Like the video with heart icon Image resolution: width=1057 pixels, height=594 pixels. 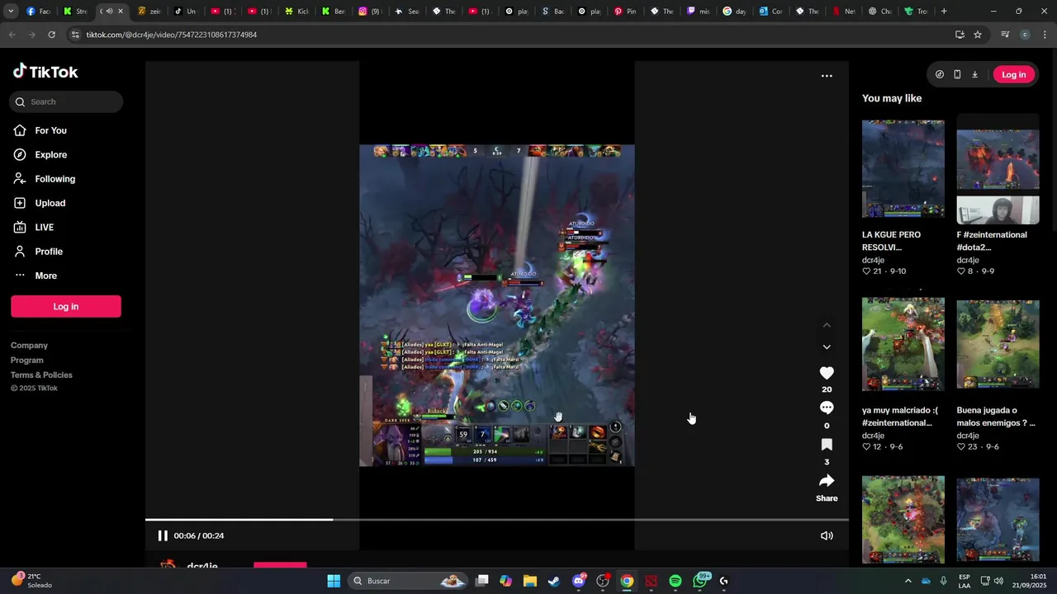(x=827, y=373)
